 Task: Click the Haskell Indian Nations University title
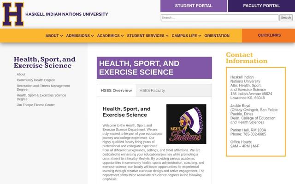point(66,14)
